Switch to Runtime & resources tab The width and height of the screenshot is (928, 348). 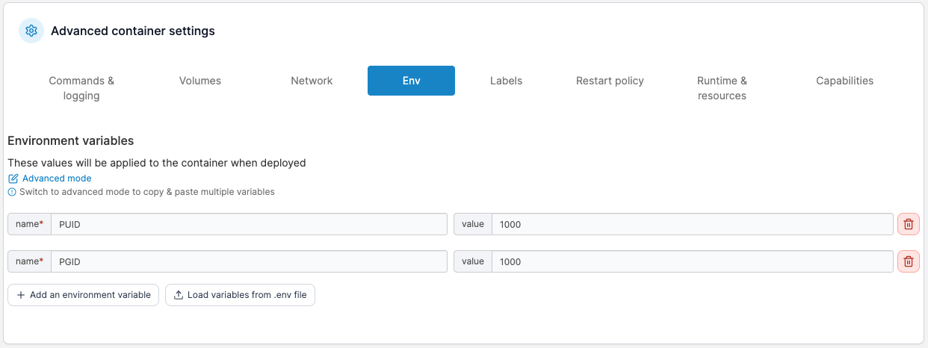722,88
